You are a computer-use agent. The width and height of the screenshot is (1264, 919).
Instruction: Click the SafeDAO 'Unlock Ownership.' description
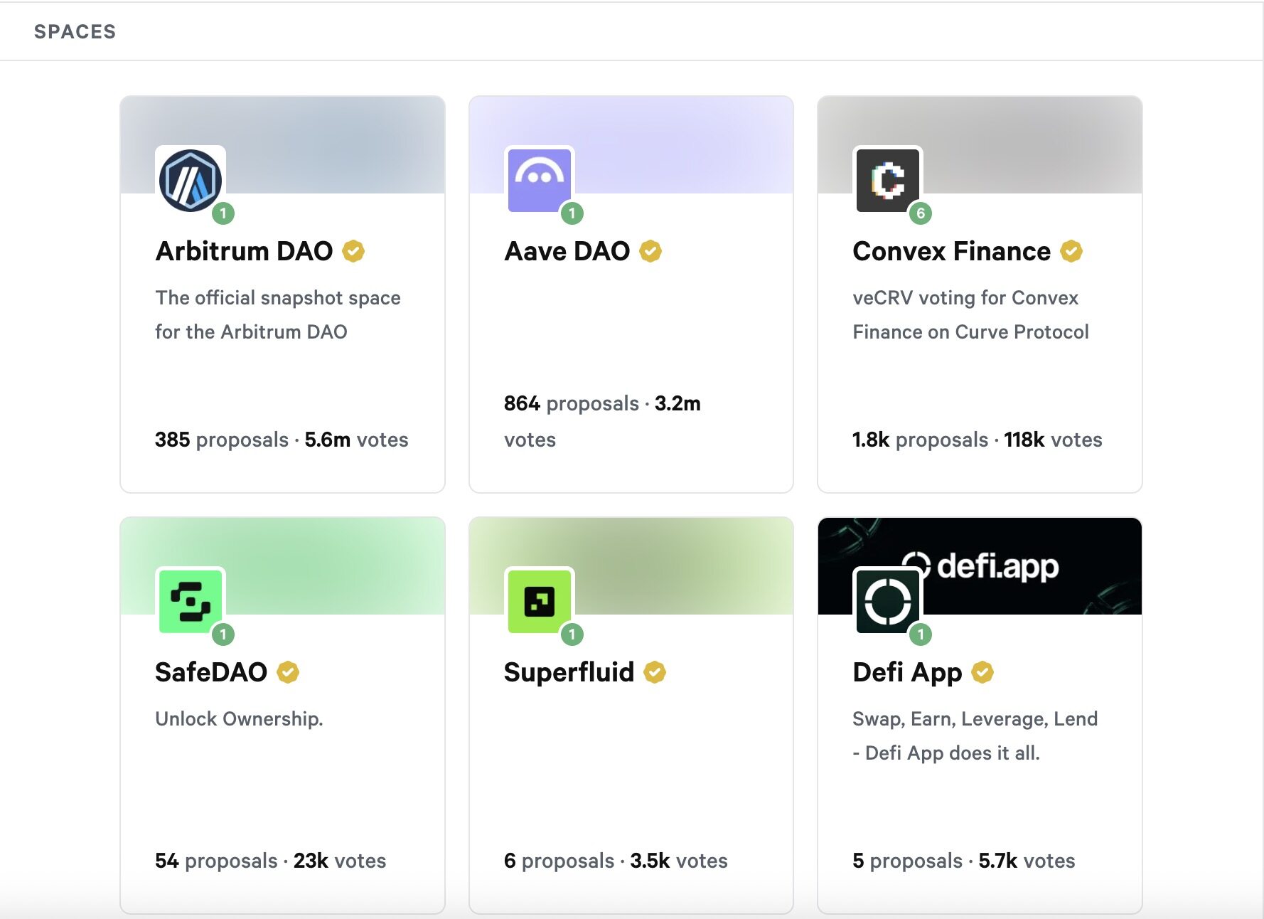[x=239, y=718]
